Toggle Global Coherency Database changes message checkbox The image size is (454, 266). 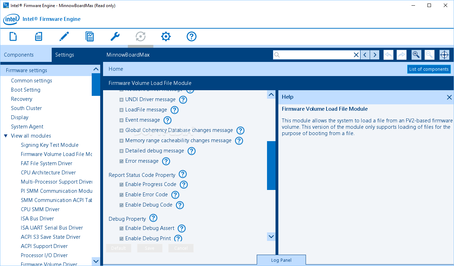point(121,131)
